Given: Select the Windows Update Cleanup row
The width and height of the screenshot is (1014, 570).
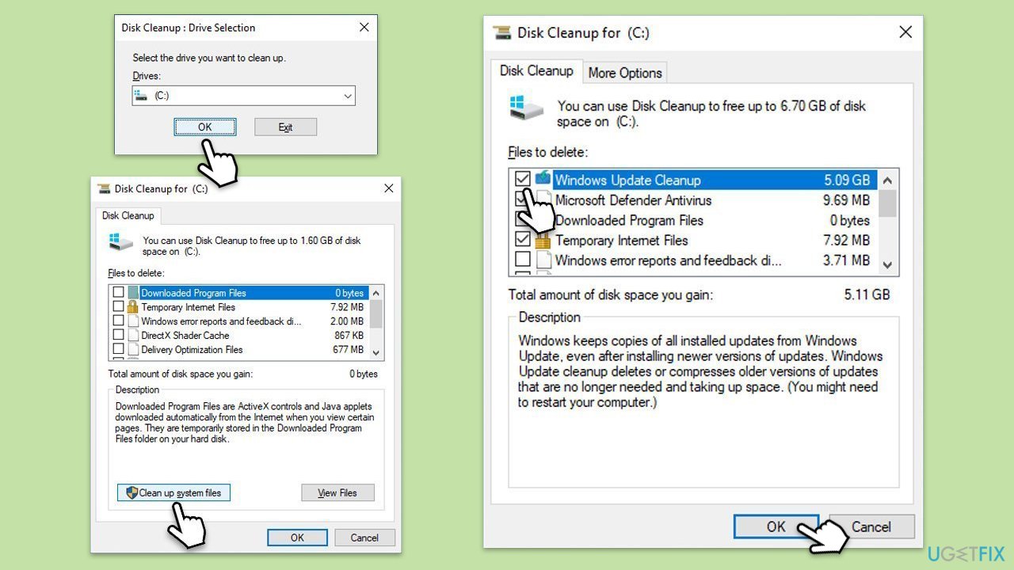Looking at the screenshot, I should 693,180.
